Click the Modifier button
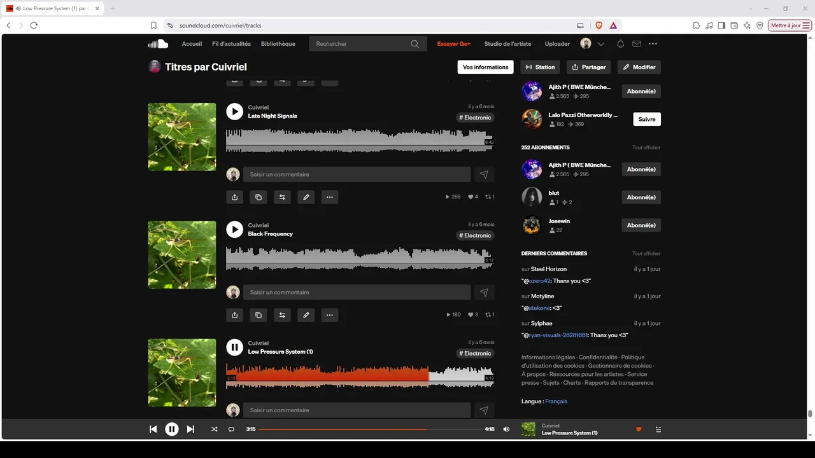This screenshot has width=815, height=458. pos(639,67)
